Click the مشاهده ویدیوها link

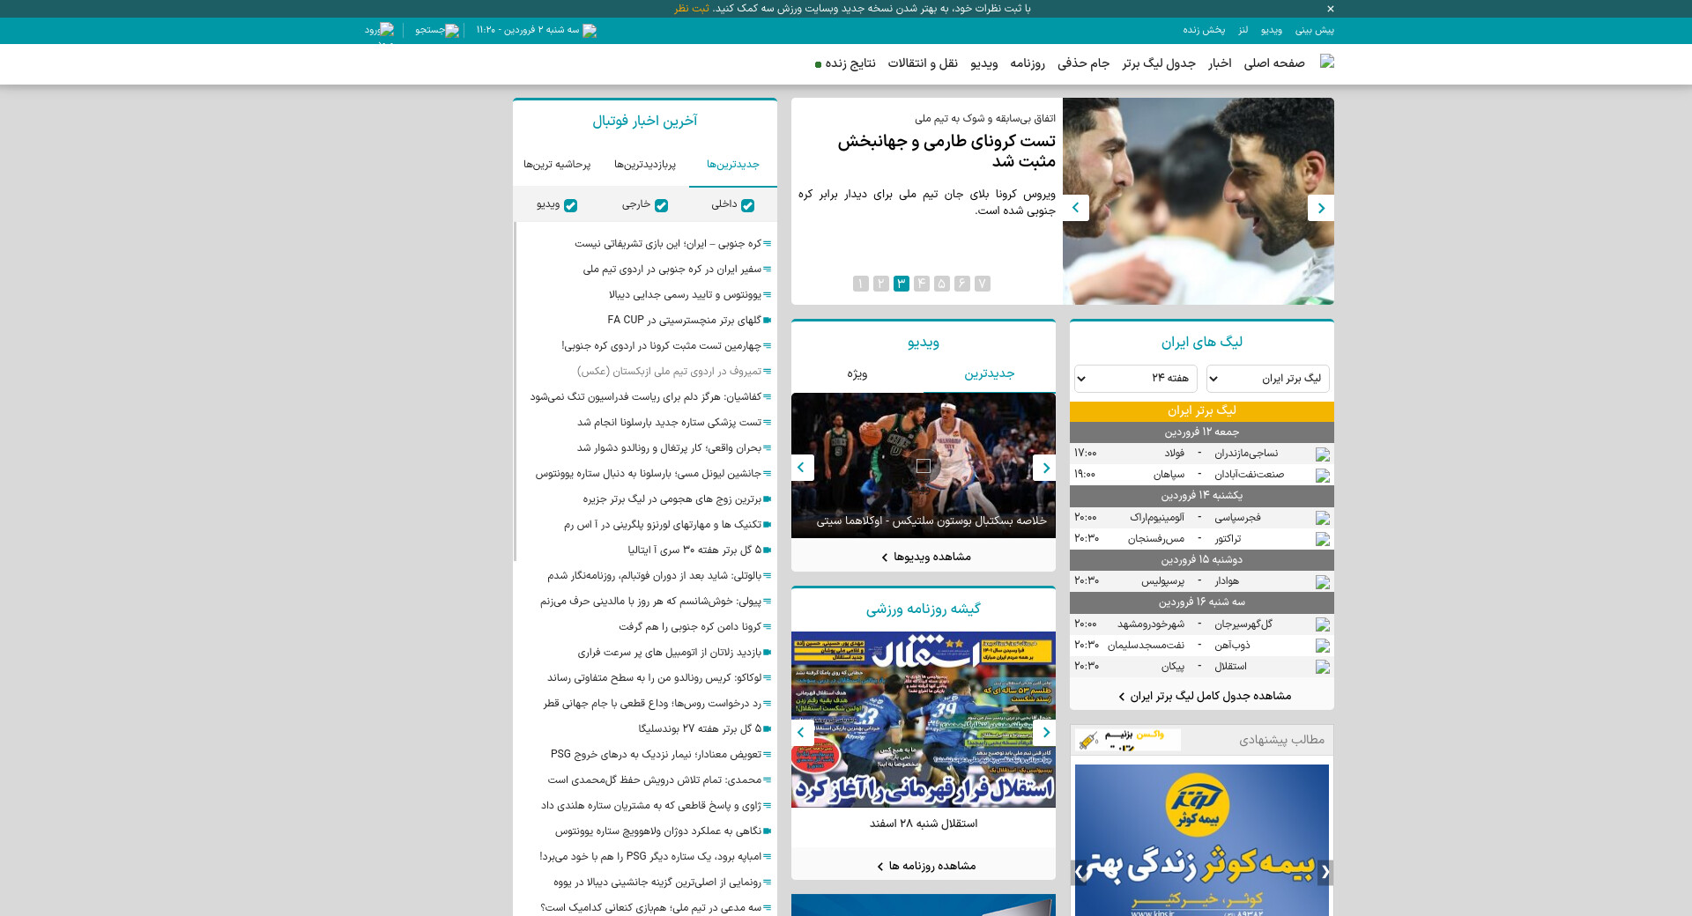[x=925, y=557]
